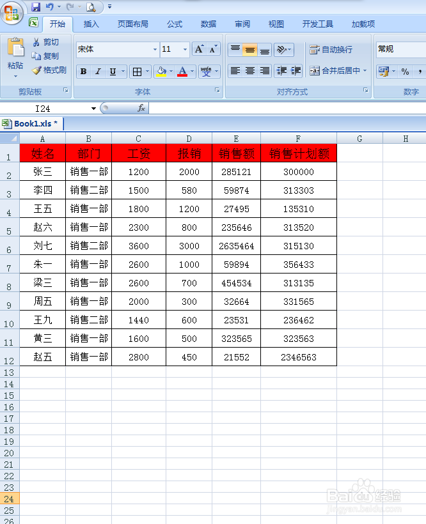Click the accounting number format icon

pyautogui.click(x=384, y=71)
